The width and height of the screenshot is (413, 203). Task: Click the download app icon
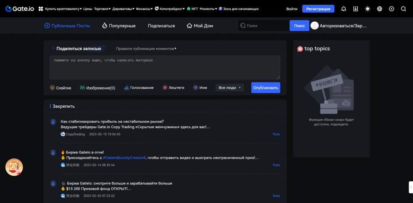[x=355, y=8]
